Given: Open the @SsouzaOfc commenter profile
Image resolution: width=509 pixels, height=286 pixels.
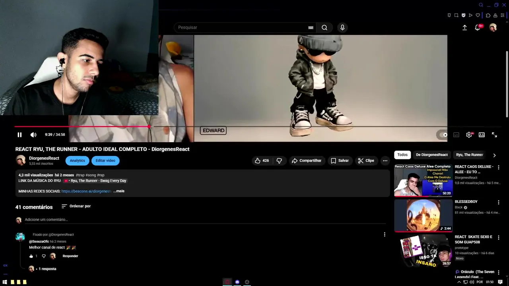Looking at the screenshot, I should [x=39, y=242].
